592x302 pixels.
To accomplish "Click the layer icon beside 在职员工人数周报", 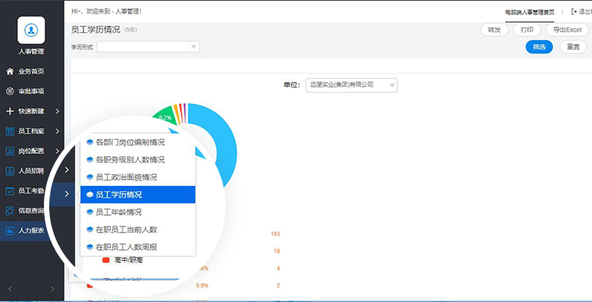I will 90,247.
